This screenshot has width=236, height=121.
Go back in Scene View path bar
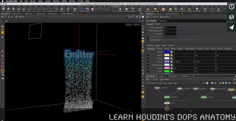2,17
